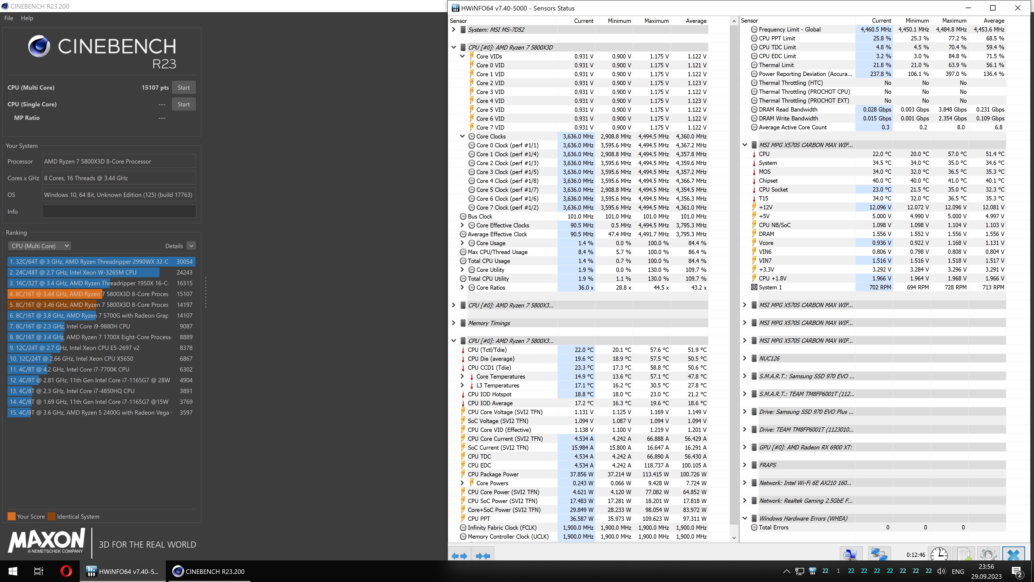Open the Cinebench File menu
1034x582 pixels.
(9, 18)
